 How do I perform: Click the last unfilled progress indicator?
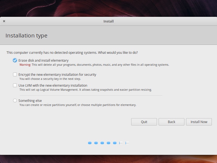(127, 143)
